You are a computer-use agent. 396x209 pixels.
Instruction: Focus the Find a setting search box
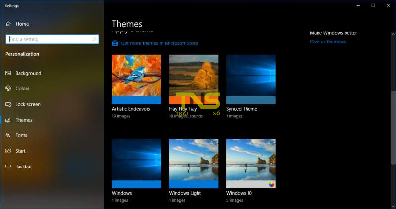point(52,39)
